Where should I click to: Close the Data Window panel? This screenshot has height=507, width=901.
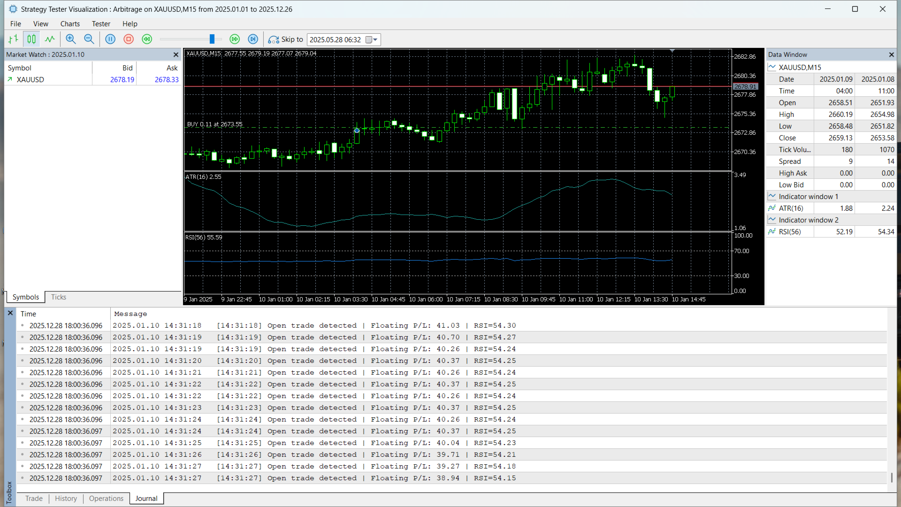tap(891, 55)
